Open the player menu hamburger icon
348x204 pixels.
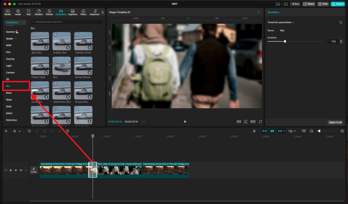[259, 12]
